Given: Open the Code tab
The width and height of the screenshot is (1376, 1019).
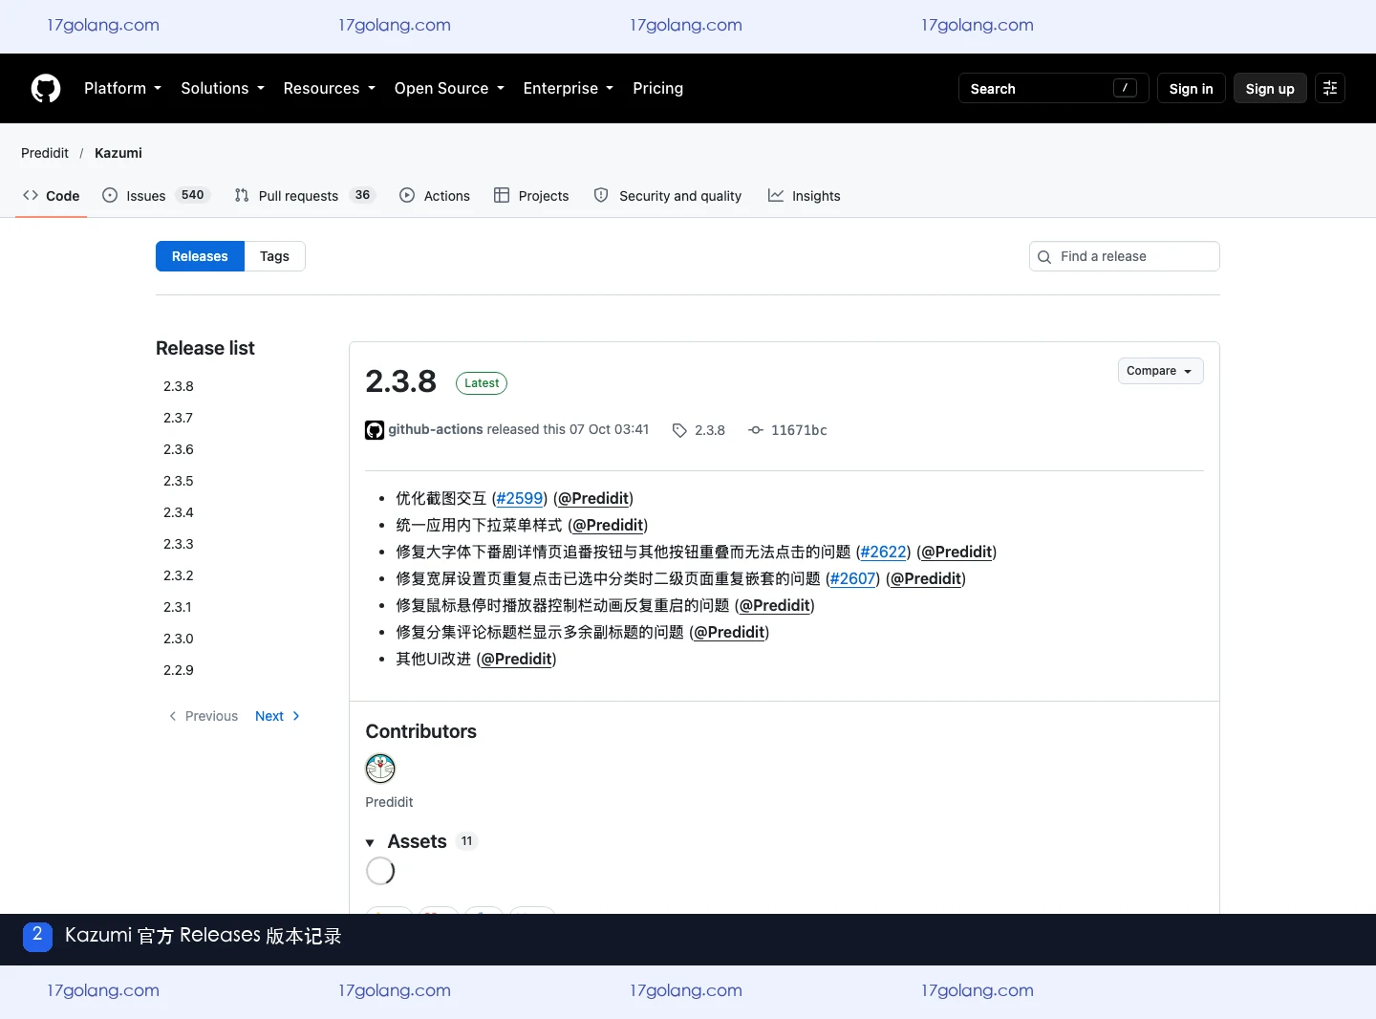Looking at the screenshot, I should [52, 196].
